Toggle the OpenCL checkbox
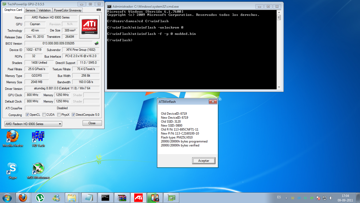The image size is (360, 203). pos(27,115)
